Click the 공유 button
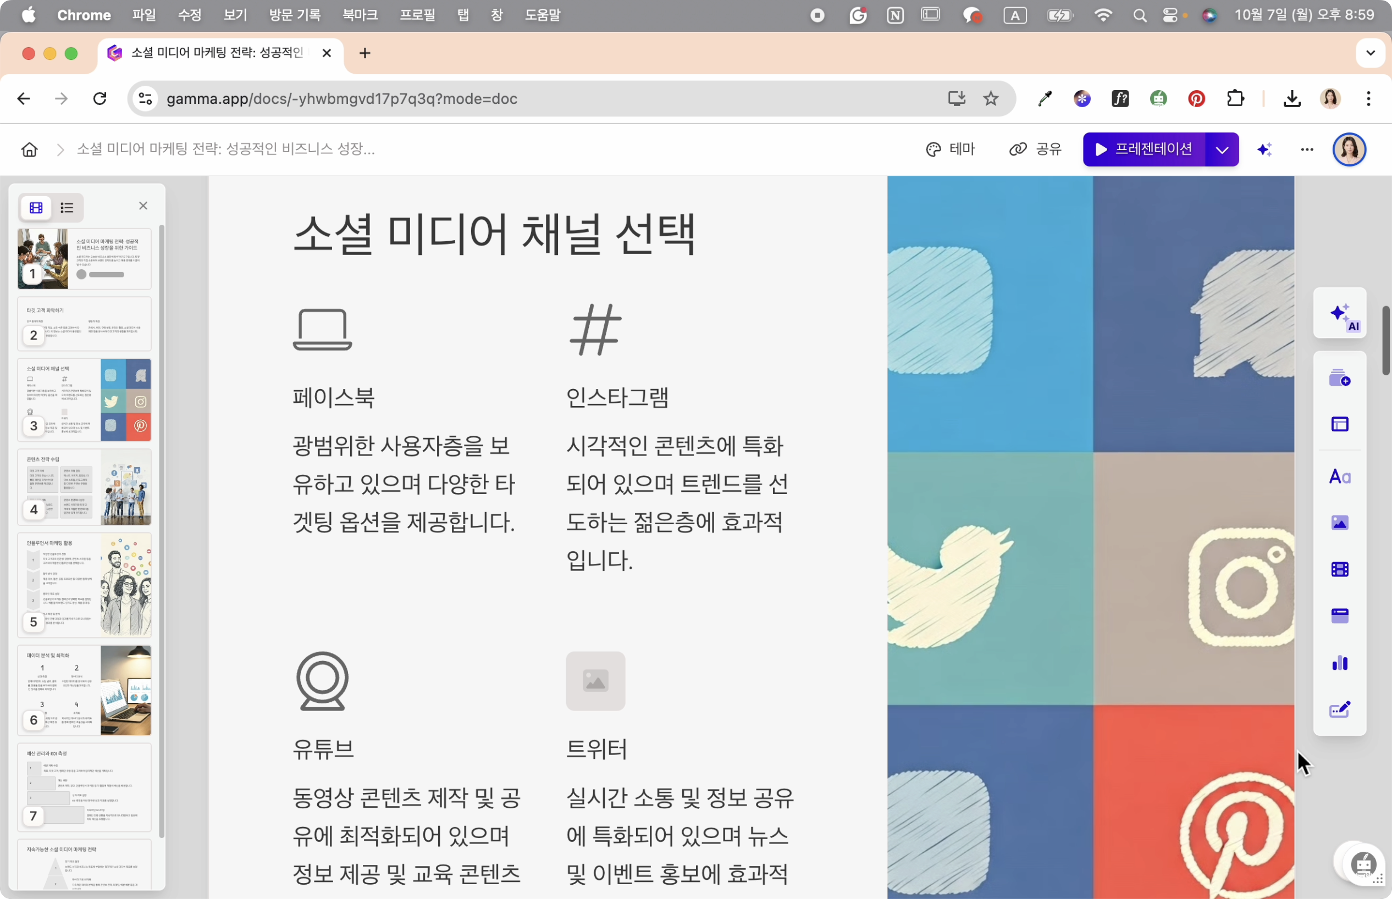The height and width of the screenshot is (899, 1392). pyautogui.click(x=1035, y=149)
